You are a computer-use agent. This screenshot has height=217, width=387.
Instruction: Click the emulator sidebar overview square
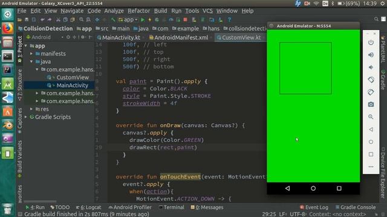coord(371,154)
